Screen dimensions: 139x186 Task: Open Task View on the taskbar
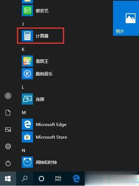pyautogui.click(x=58, y=179)
